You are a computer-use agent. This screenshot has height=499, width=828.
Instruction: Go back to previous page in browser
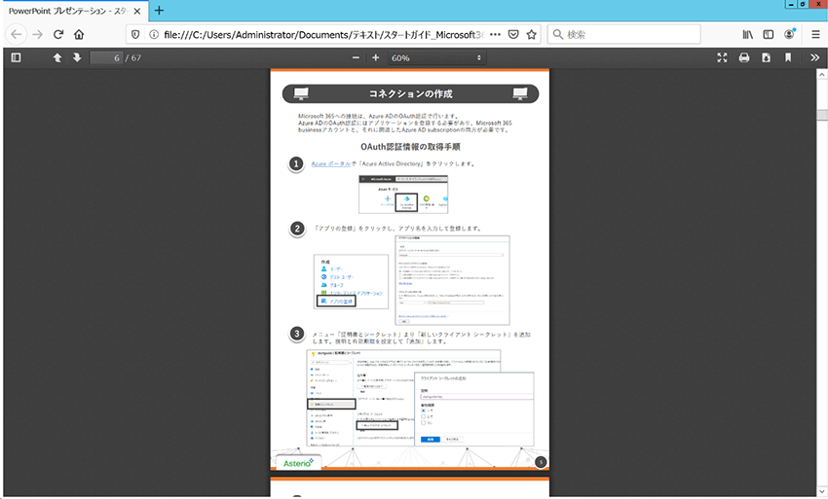tap(17, 34)
